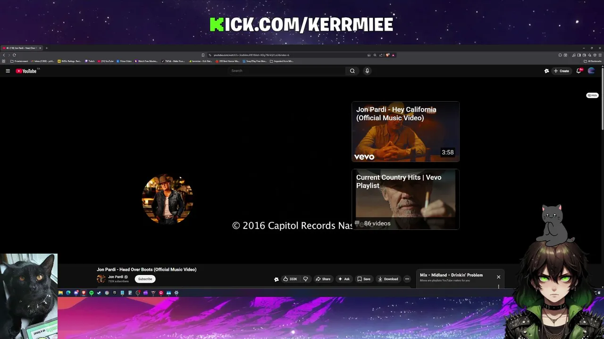Go to the YouTube home logo
The image size is (604, 339).
(x=26, y=71)
